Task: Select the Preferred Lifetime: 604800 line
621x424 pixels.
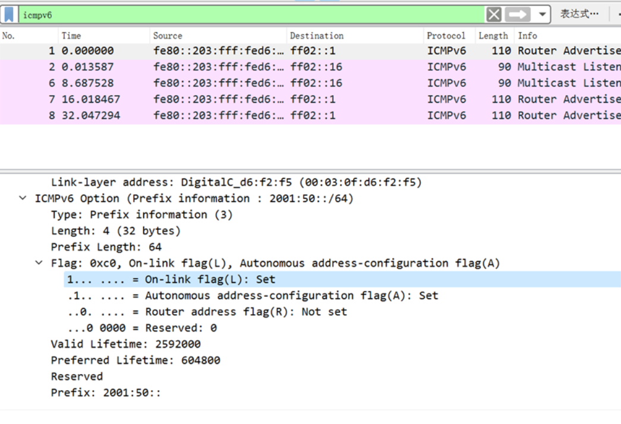Action: pos(135,360)
